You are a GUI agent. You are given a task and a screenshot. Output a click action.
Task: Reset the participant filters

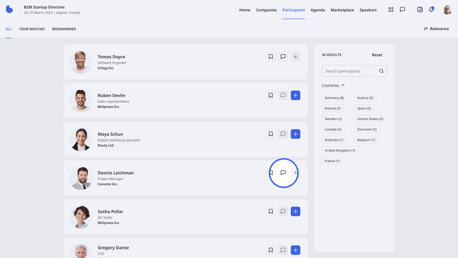(377, 55)
